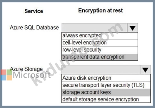The width and height of the screenshot is (155, 108).
Task: Click the Microsoft four-square logo
Action: (6, 75)
